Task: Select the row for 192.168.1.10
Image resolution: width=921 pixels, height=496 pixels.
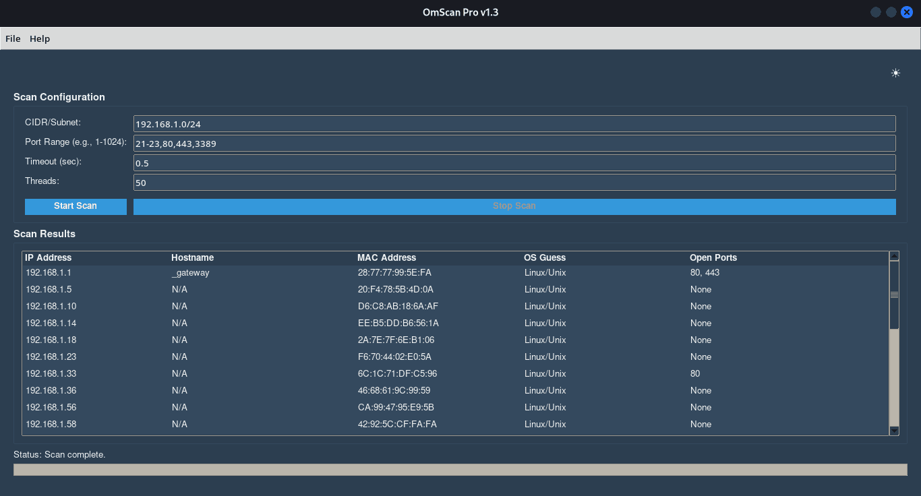Action: pos(456,307)
